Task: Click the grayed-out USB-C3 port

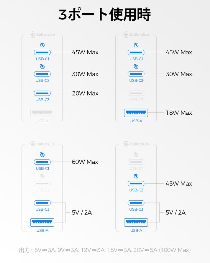Action: pyautogui.click(x=136, y=93)
